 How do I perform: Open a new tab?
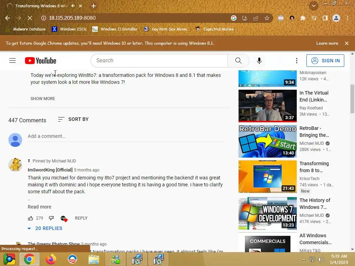[94, 6]
